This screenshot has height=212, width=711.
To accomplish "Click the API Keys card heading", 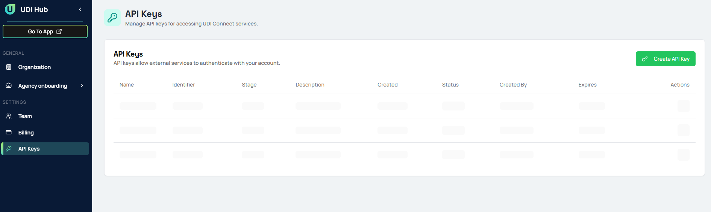I will point(128,54).
